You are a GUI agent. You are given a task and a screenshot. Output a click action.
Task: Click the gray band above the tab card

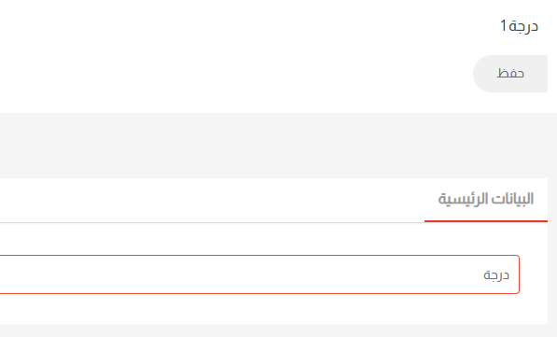click(278, 146)
